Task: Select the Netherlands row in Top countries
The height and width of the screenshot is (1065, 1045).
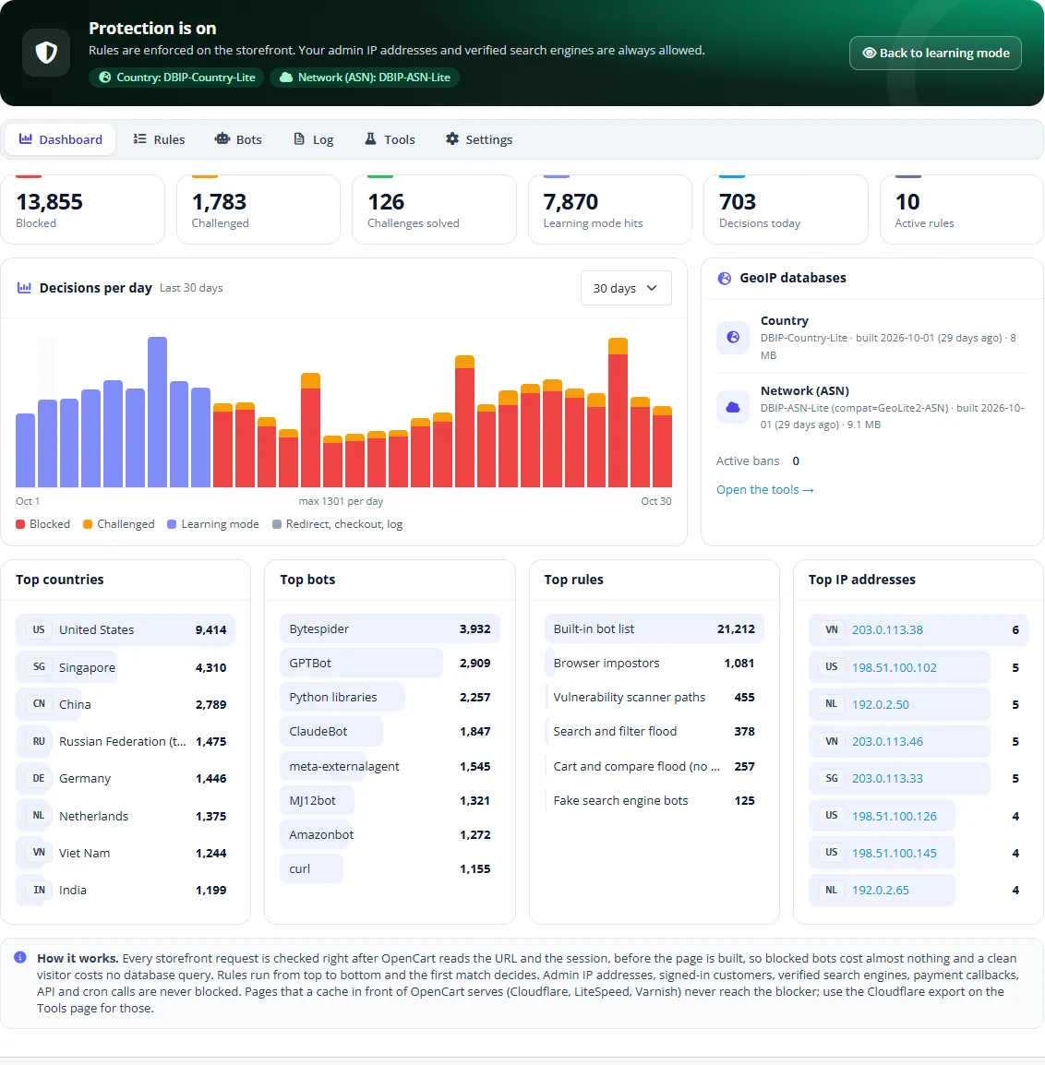Action: coord(126,816)
